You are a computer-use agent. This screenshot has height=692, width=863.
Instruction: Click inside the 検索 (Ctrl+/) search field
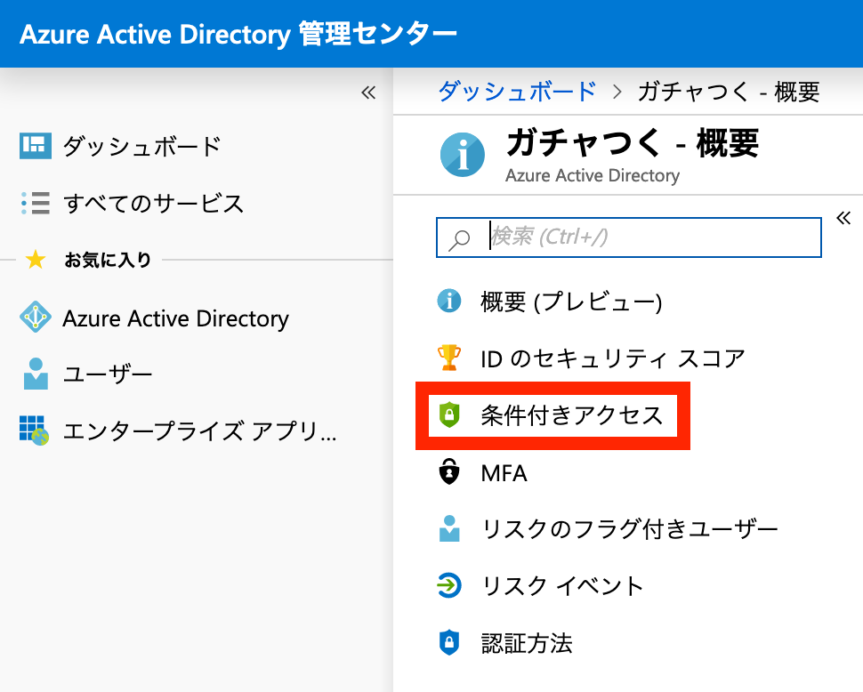click(x=628, y=237)
